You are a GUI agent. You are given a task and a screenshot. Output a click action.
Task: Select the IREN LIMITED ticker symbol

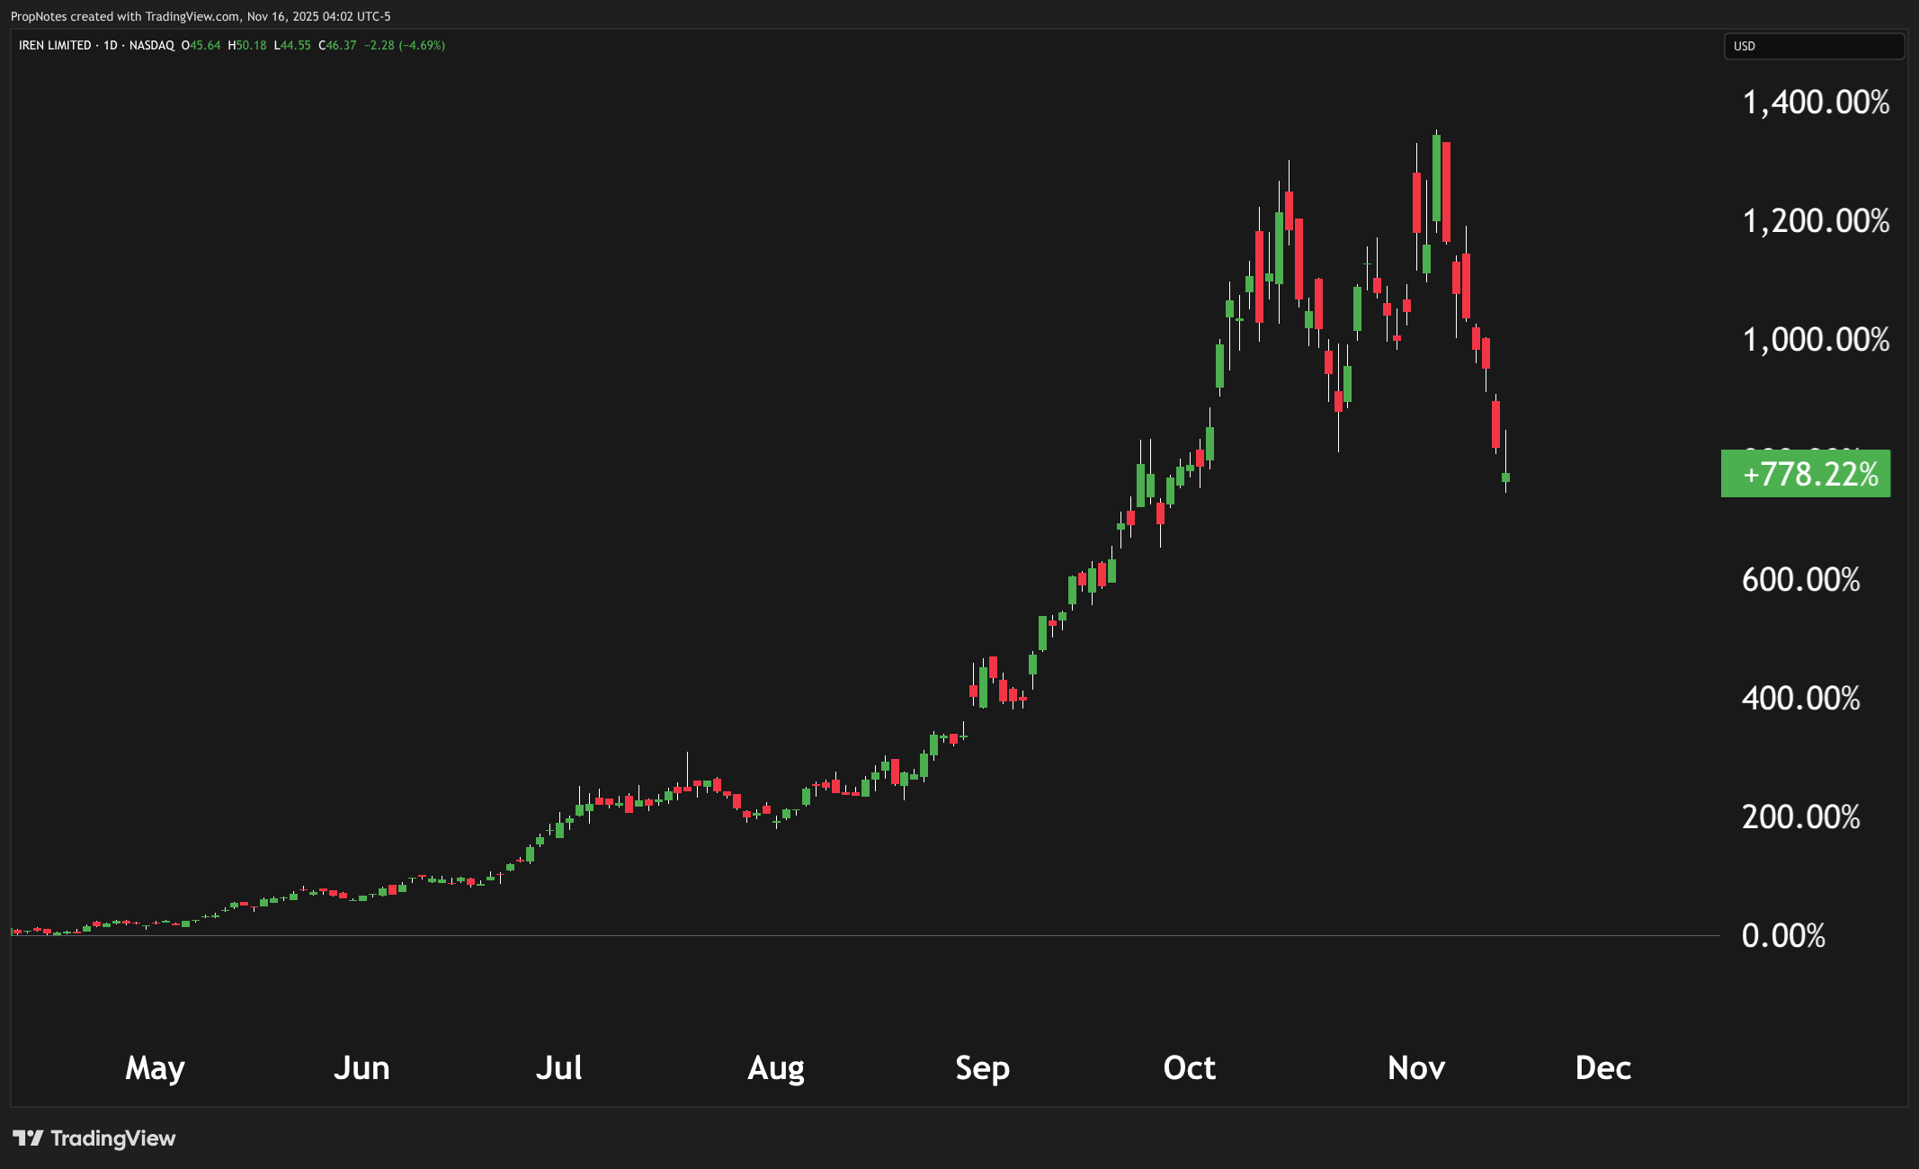pyautogui.click(x=54, y=44)
